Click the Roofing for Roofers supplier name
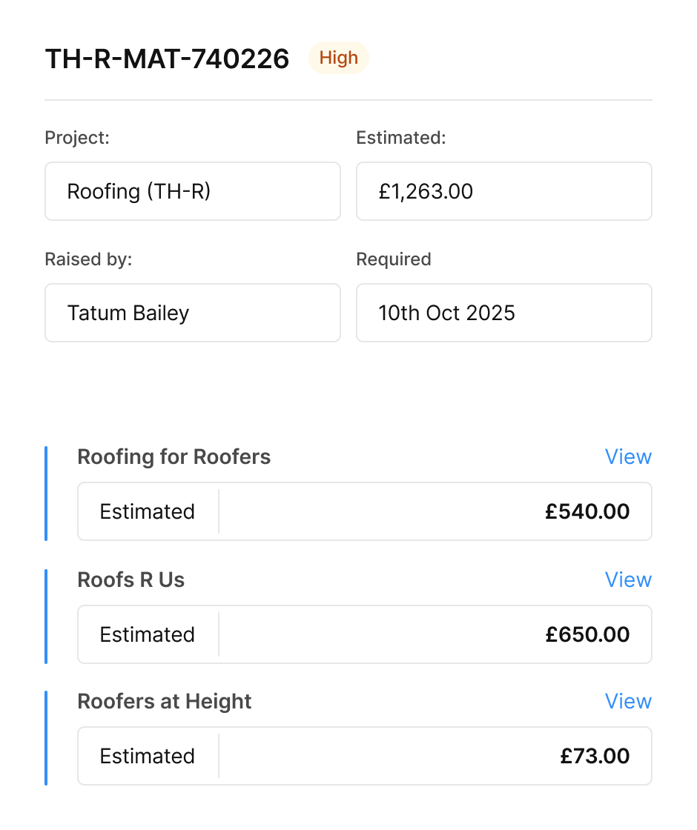 [x=174, y=456]
